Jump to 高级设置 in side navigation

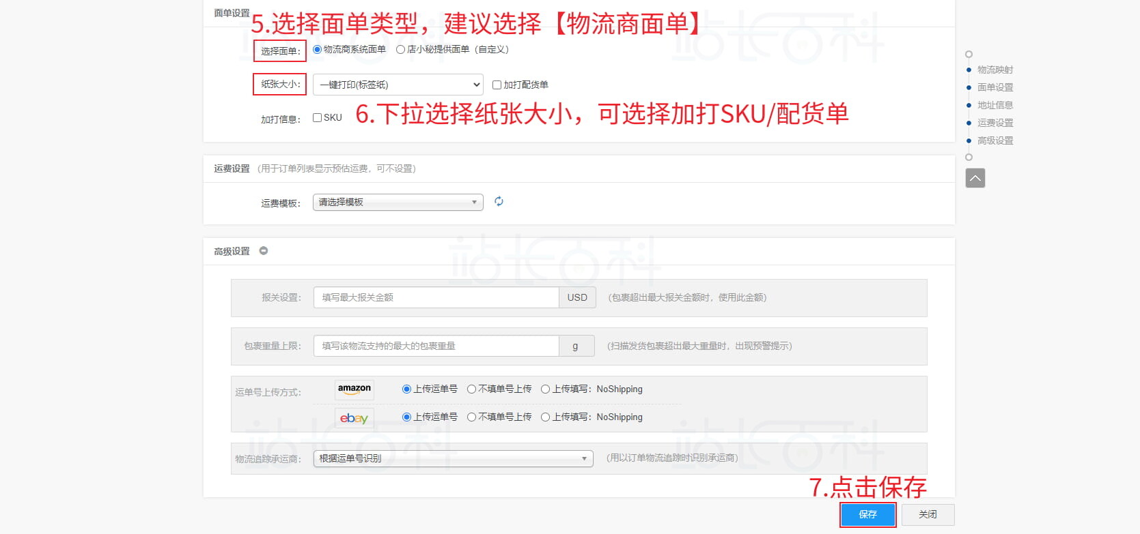[x=995, y=140]
